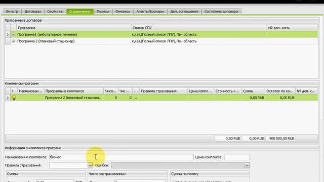Expand row arrow of Программа1 row
The width and height of the screenshot is (324, 182).
[8, 34]
